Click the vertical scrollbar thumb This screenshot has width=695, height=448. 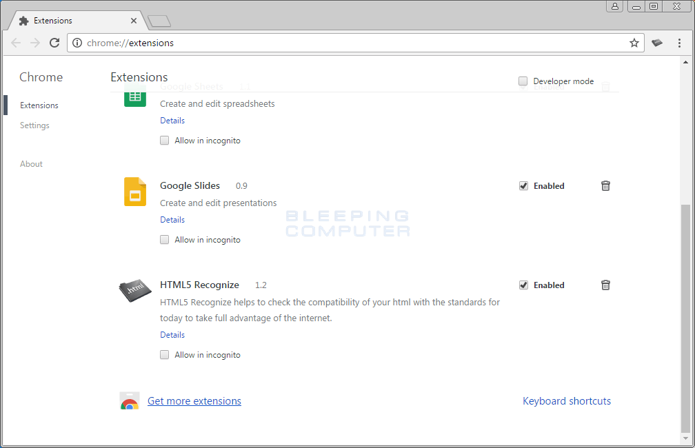[x=685, y=318]
